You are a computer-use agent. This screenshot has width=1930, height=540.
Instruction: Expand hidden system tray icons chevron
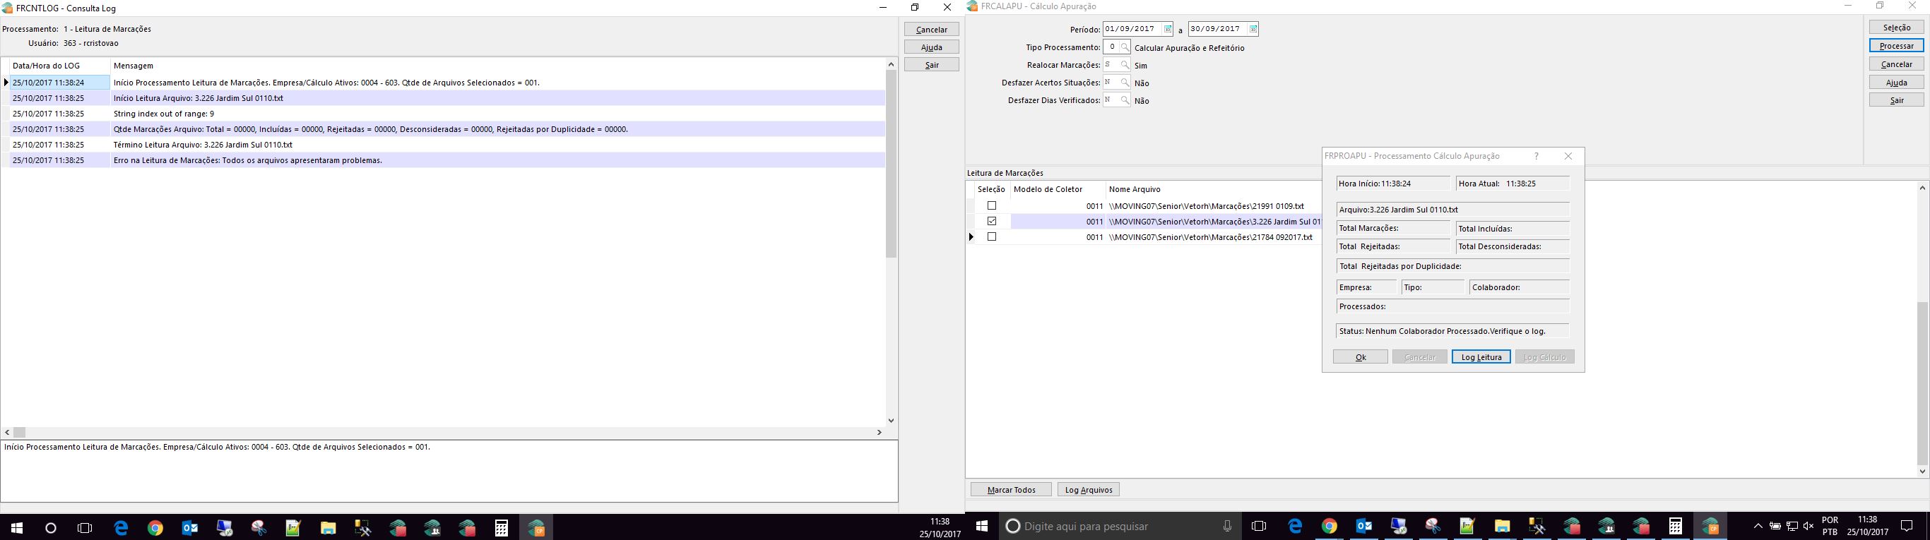click(x=1758, y=527)
